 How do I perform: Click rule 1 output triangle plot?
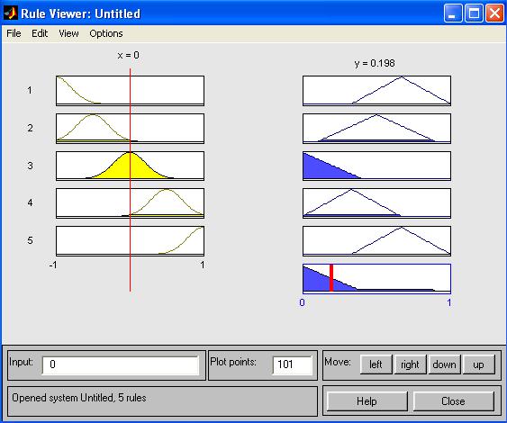coord(376,91)
